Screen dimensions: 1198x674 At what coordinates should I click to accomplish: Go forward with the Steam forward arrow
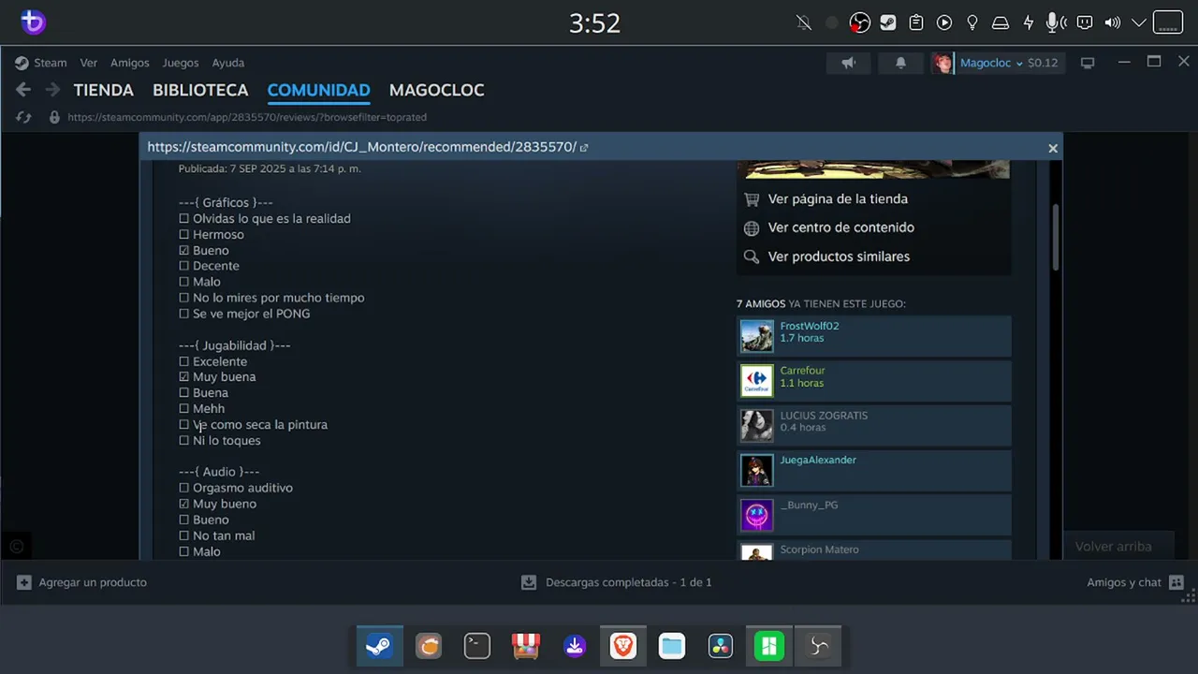pyautogui.click(x=52, y=90)
